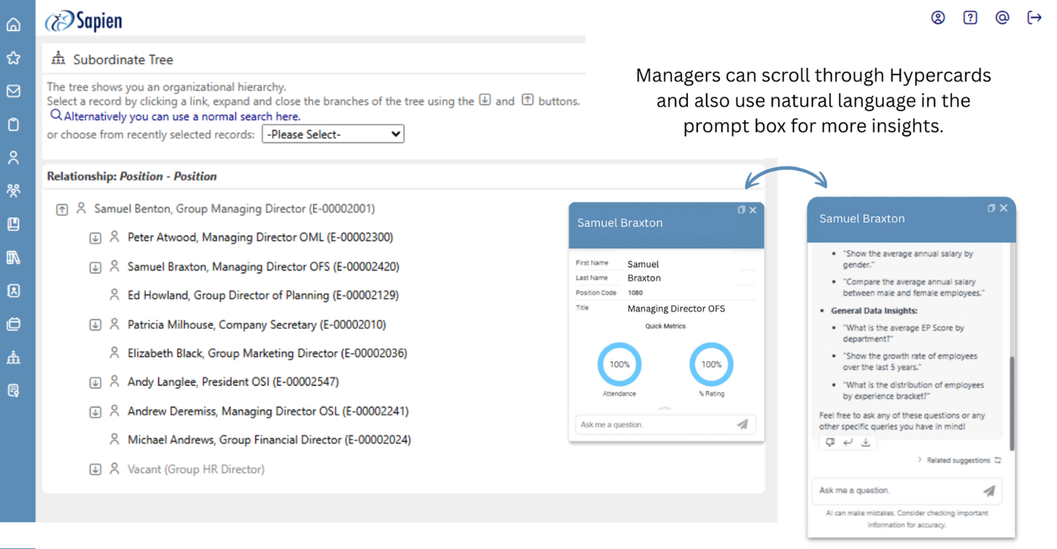The image size is (1057, 549).
Task: Open Favorites star icon in sidebar
Action: point(14,58)
